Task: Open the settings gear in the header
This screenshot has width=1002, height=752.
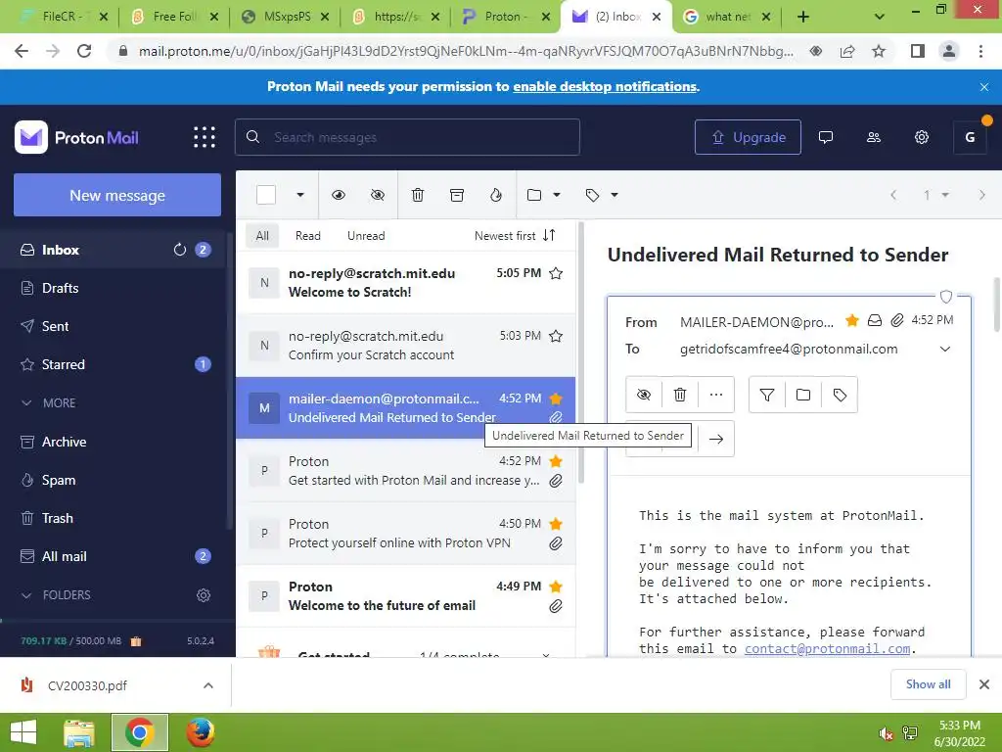Action: point(922,137)
